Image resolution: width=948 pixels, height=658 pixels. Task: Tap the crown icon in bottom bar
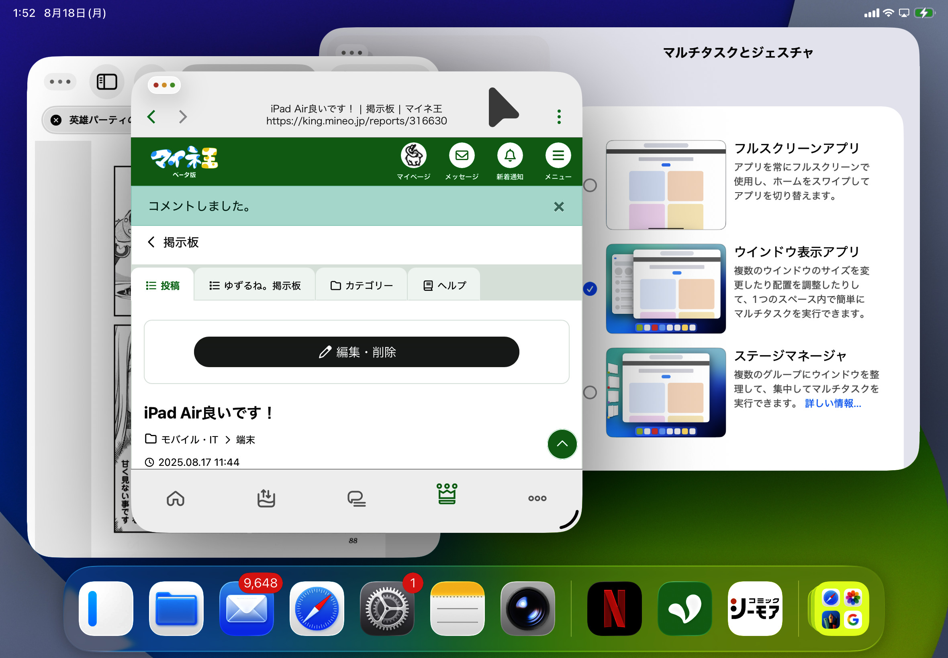tap(447, 494)
